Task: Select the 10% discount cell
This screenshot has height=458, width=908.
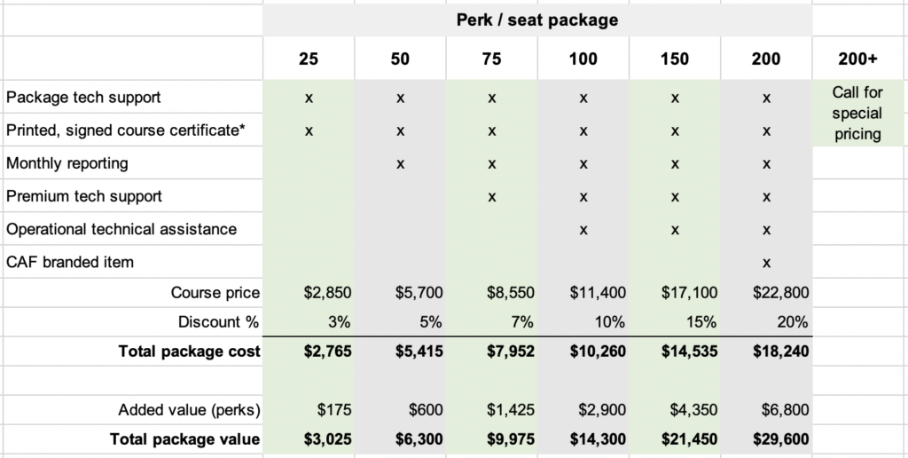Action: pyautogui.click(x=583, y=322)
